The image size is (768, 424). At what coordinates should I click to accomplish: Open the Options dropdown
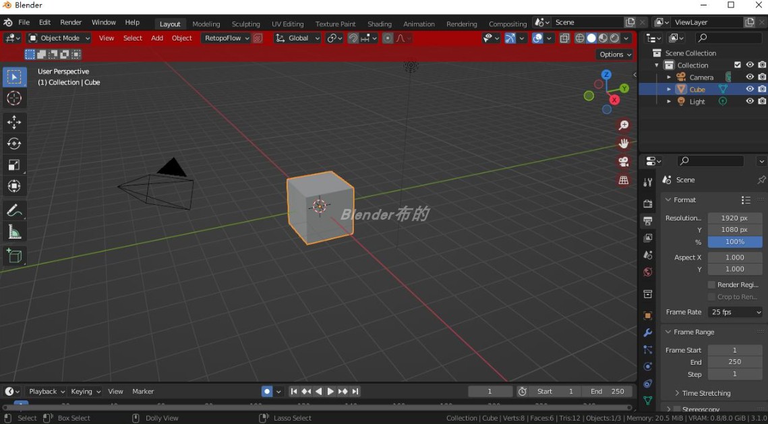pyautogui.click(x=615, y=55)
